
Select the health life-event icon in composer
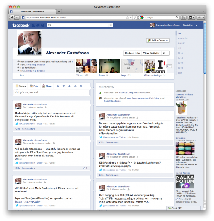coord(76,86)
